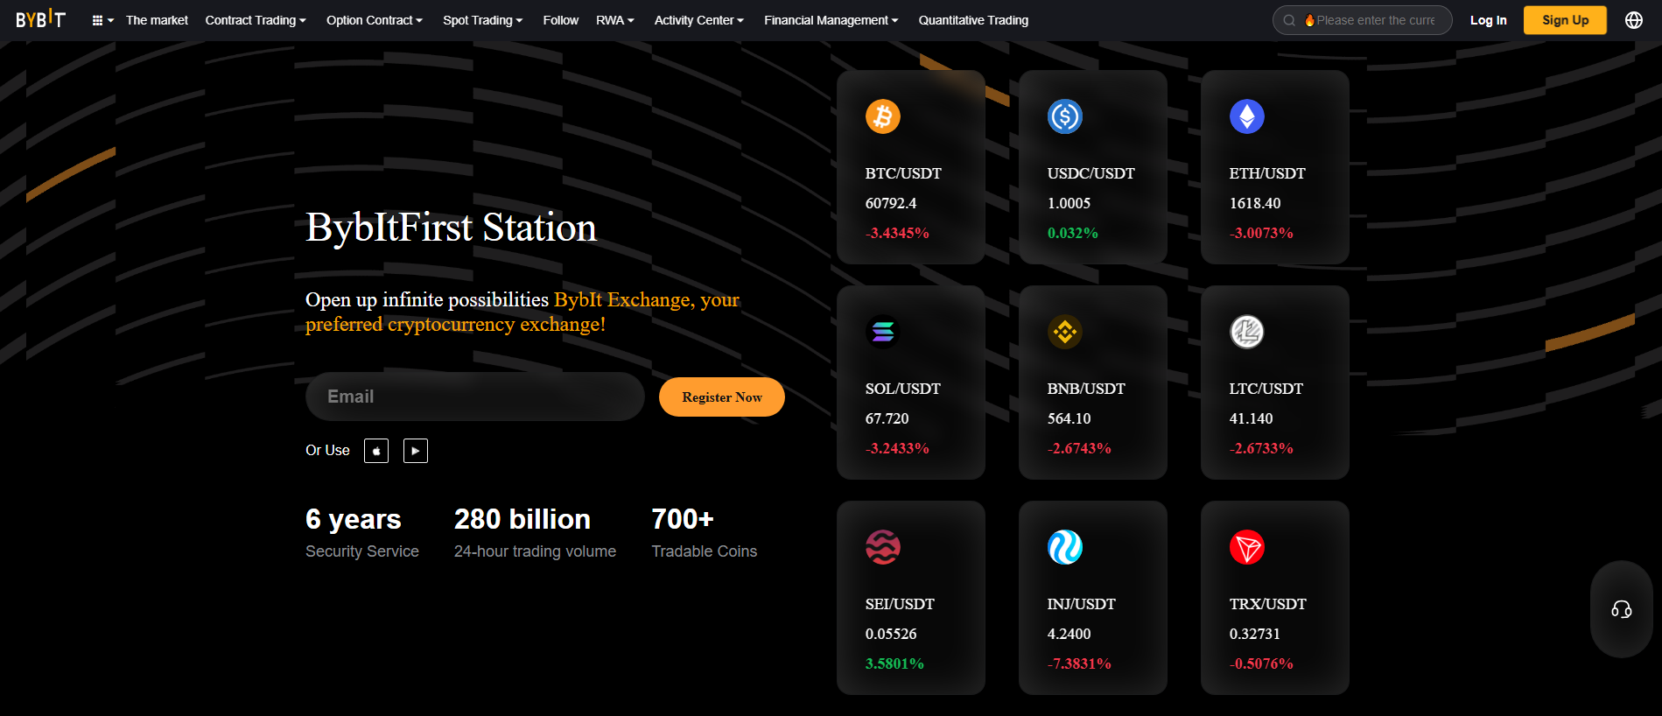The height and width of the screenshot is (716, 1662).
Task: Open Quantitative Trading menu item
Action: coord(973,20)
